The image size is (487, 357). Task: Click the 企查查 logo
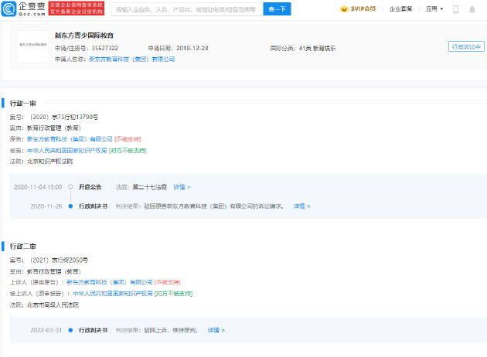23,8
